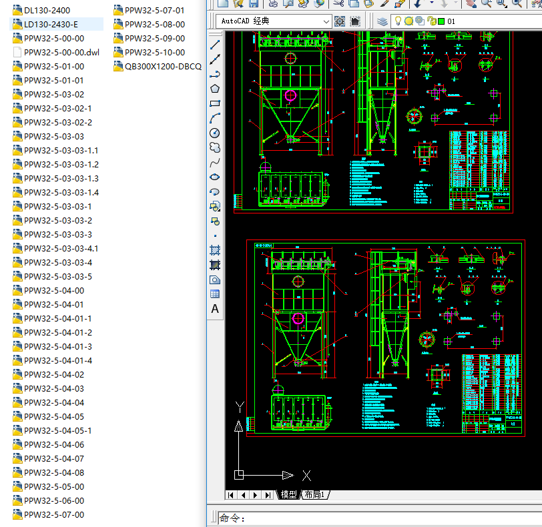
Task: Activate the Multiline Text tool
Action: click(215, 309)
